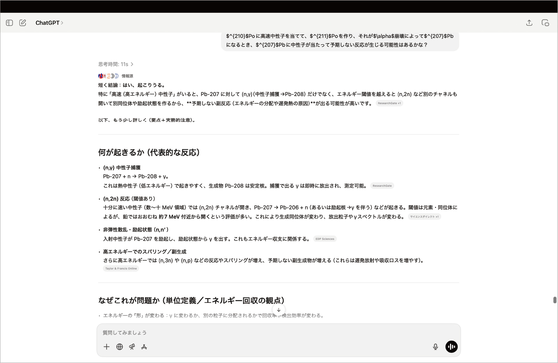Click the line 以下、もう少し詳しく

147,120
